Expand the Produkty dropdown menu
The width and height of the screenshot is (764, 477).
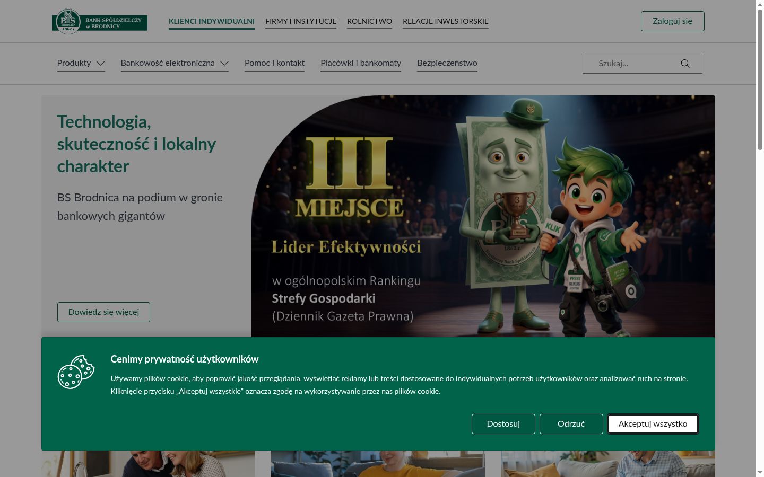81,63
